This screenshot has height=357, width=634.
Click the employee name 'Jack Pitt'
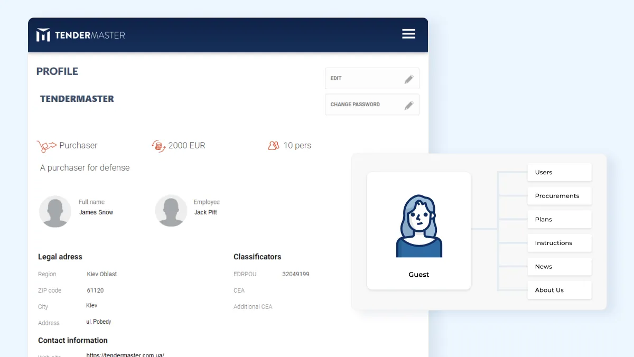206,212
